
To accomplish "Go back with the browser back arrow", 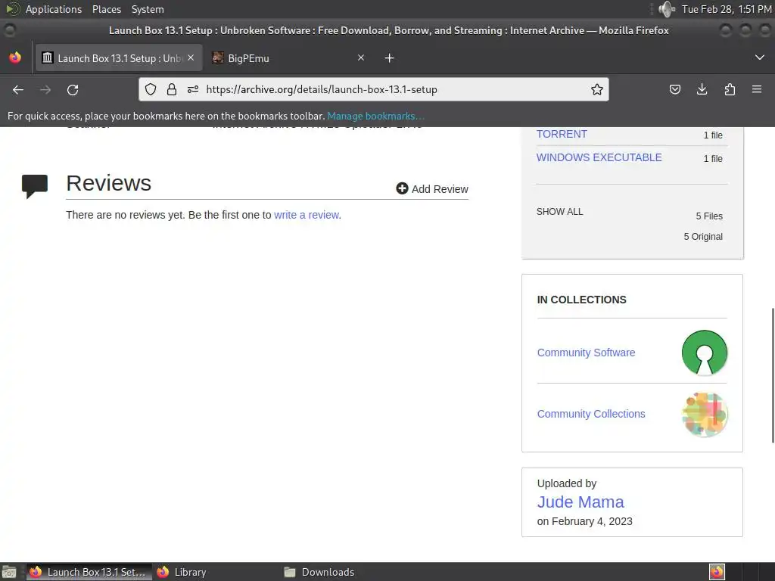I will click(18, 89).
